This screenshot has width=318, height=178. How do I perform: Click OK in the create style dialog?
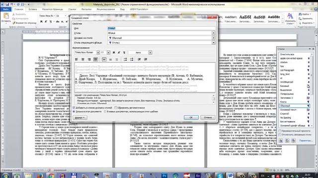pyautogui.click(x=191, y=118)
